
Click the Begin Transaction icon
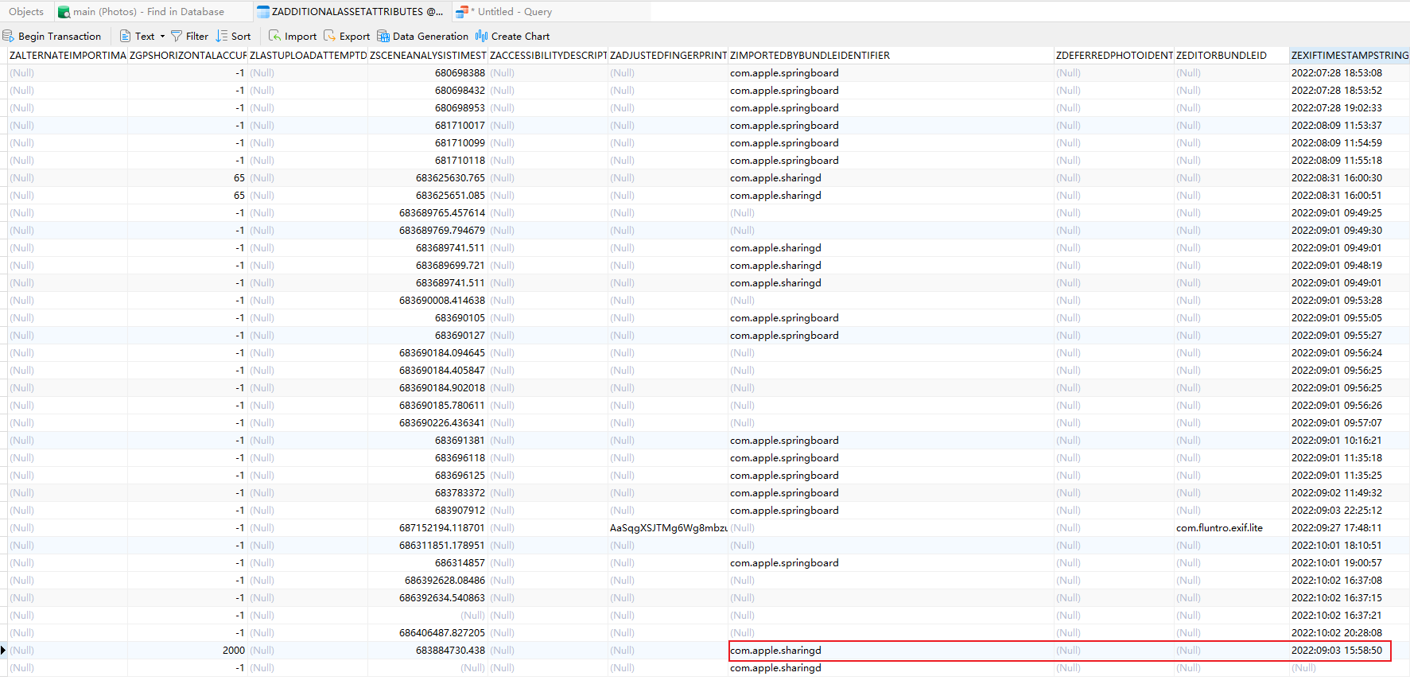click(9, 37)
